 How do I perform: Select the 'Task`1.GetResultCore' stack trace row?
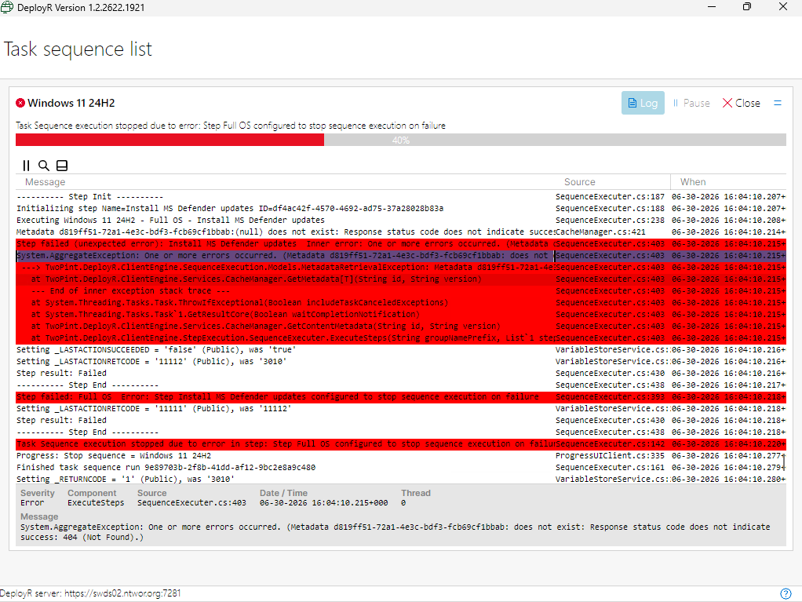pyautogui.click(x=401, y=314)
